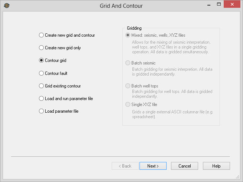Choose the 'Create new grid only' radio button
This screenshot has height=182, width=243.
(42, 48)
